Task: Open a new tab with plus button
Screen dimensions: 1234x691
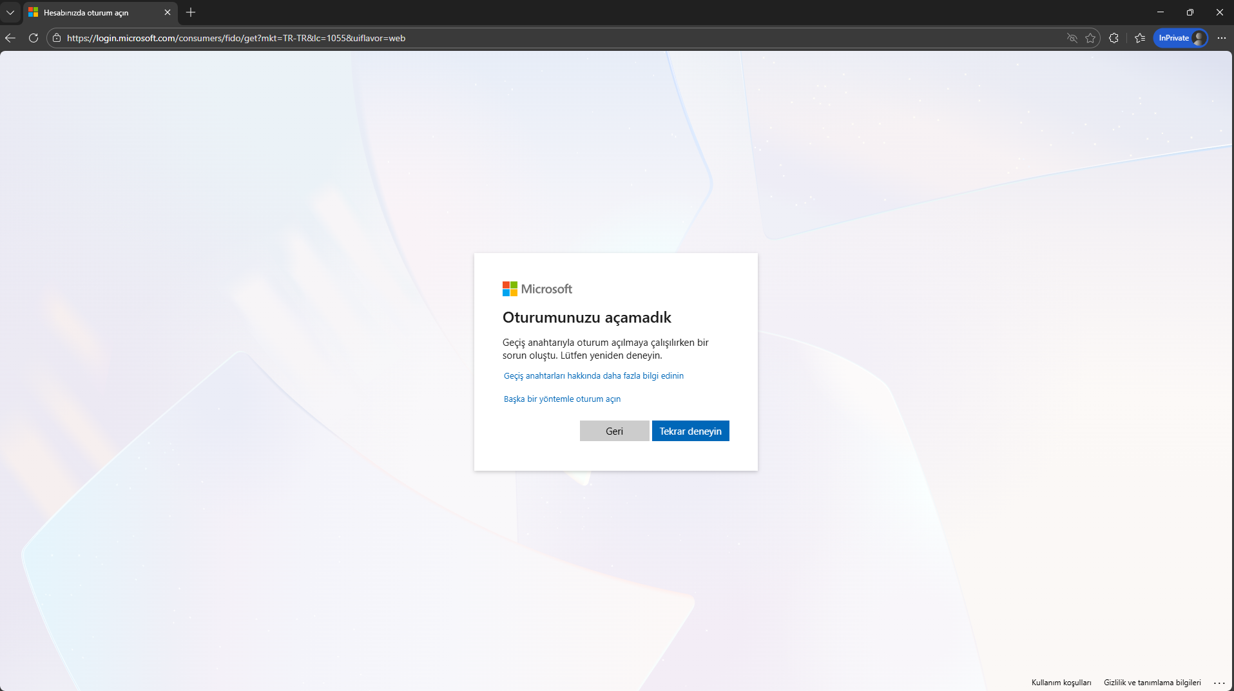Action: pos(191,12)
